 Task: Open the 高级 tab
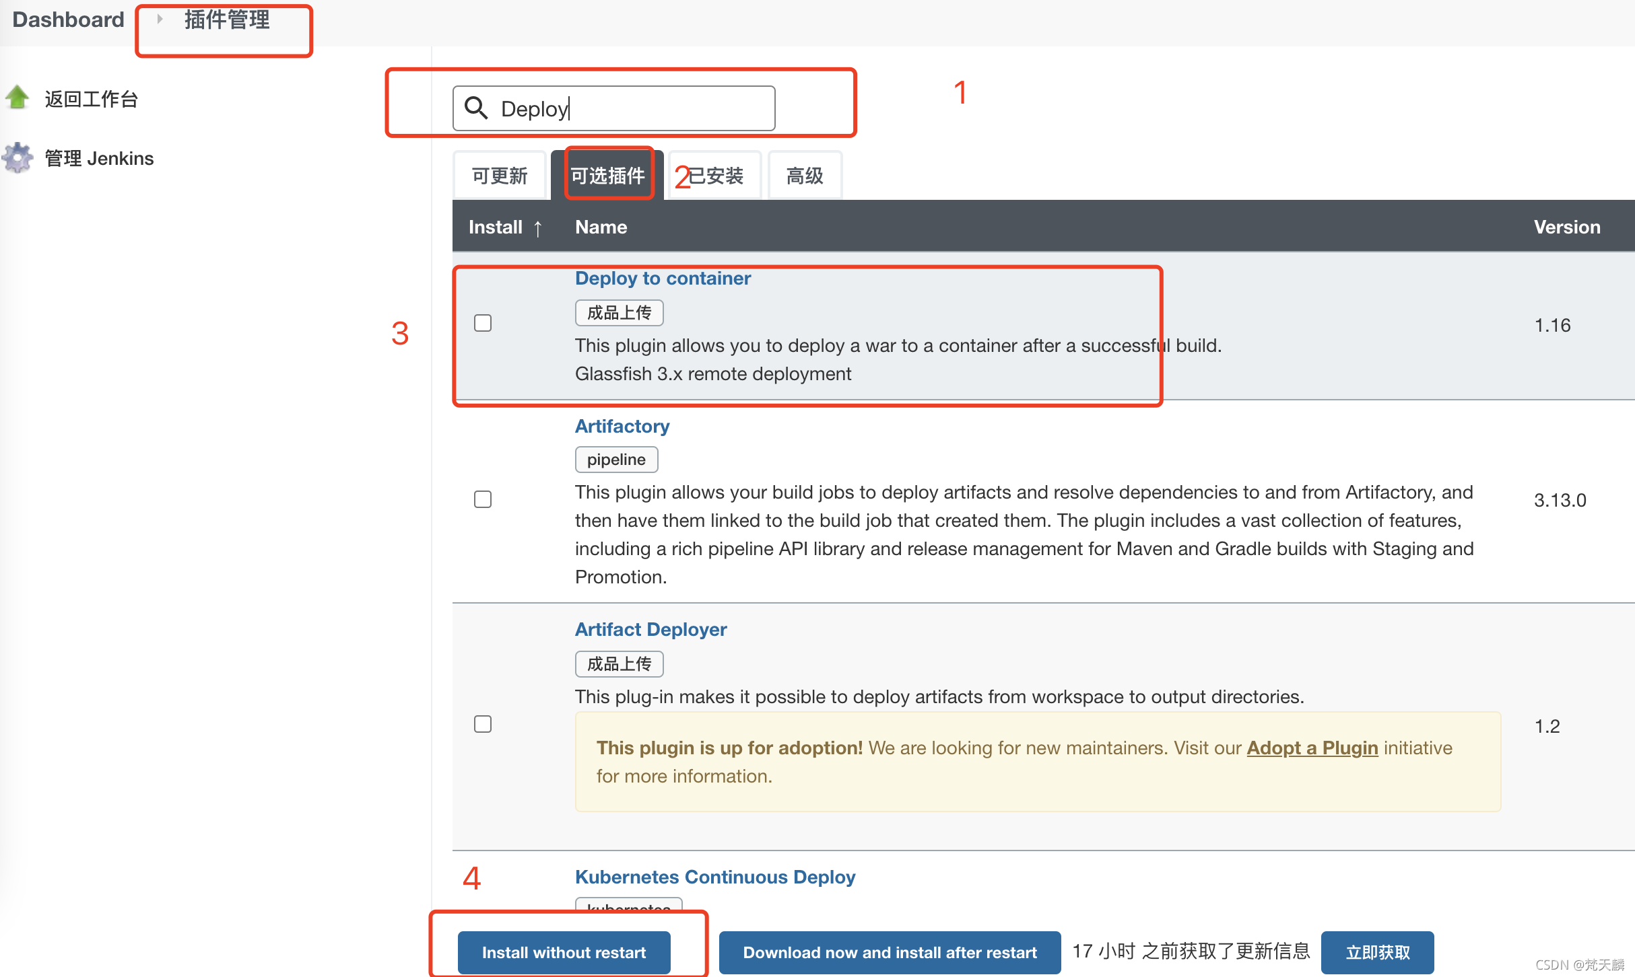(x=805, y=176)
